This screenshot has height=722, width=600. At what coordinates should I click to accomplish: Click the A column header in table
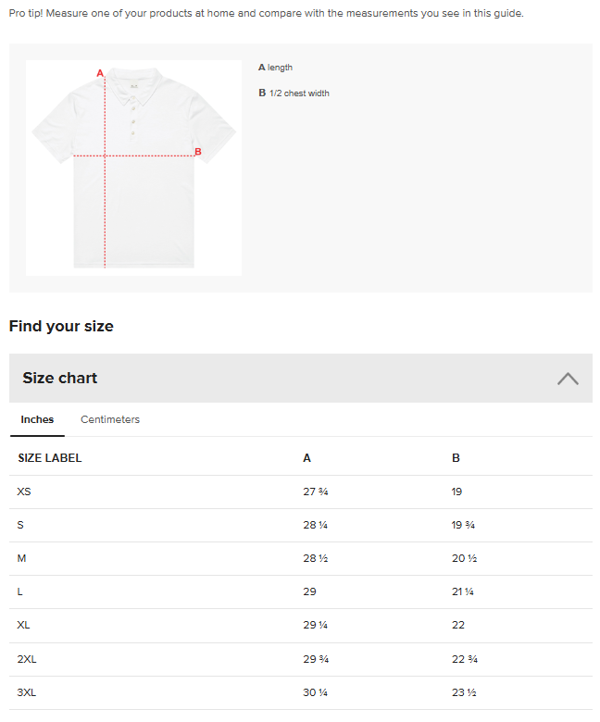[x=306, y=458]
